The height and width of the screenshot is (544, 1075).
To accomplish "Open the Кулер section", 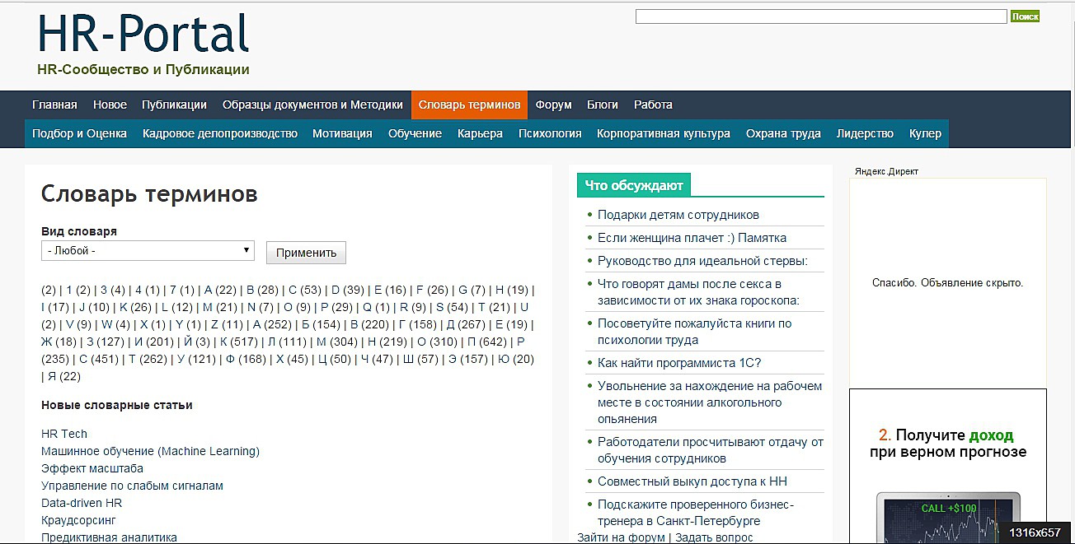I will 925,133.
